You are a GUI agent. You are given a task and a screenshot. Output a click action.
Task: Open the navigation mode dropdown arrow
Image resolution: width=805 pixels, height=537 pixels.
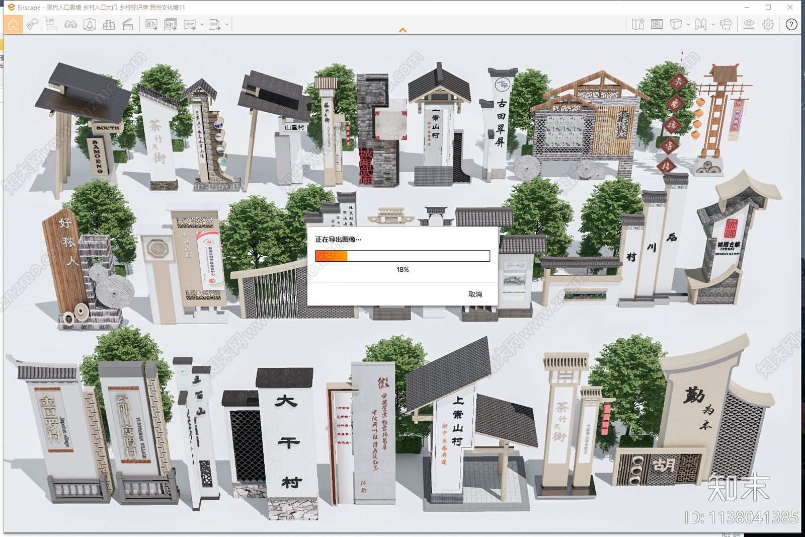pyautogui.click(x=713, y=24)
